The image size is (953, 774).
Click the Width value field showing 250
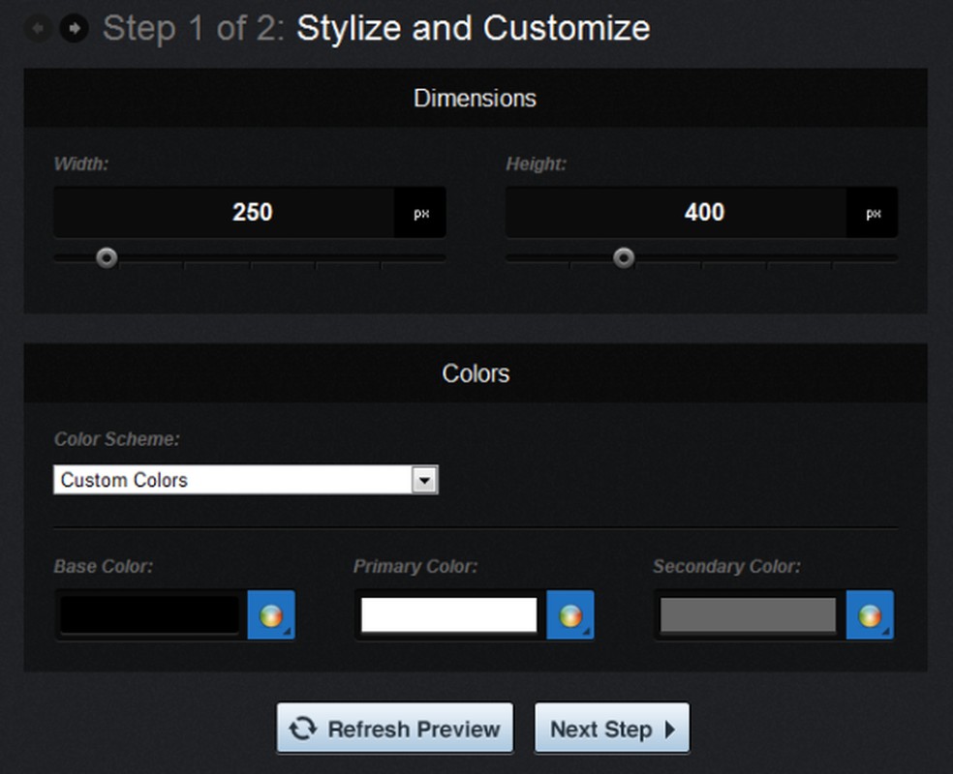225,213
